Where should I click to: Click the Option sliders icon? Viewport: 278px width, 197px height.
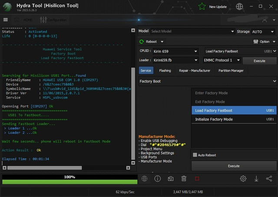[x=256, y=41]
